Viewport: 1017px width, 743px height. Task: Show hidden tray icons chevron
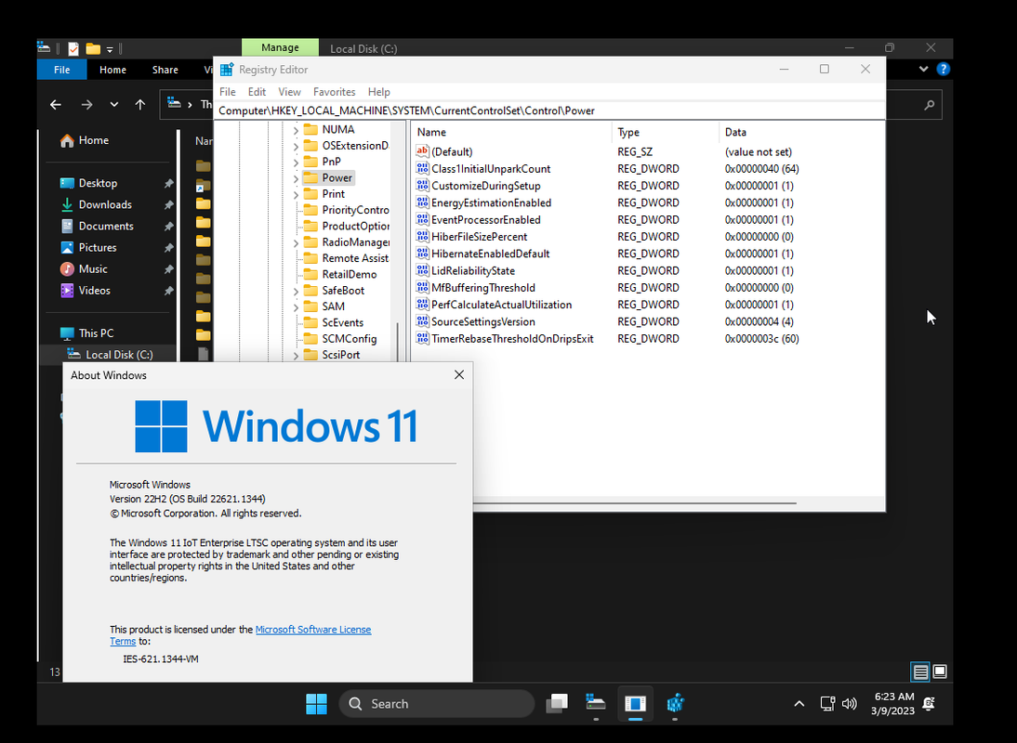point(799,703)
